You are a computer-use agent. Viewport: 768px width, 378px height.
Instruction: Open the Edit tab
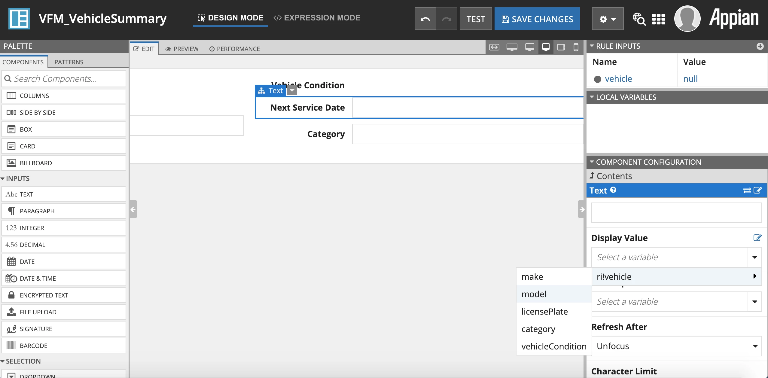coord(144,49)
